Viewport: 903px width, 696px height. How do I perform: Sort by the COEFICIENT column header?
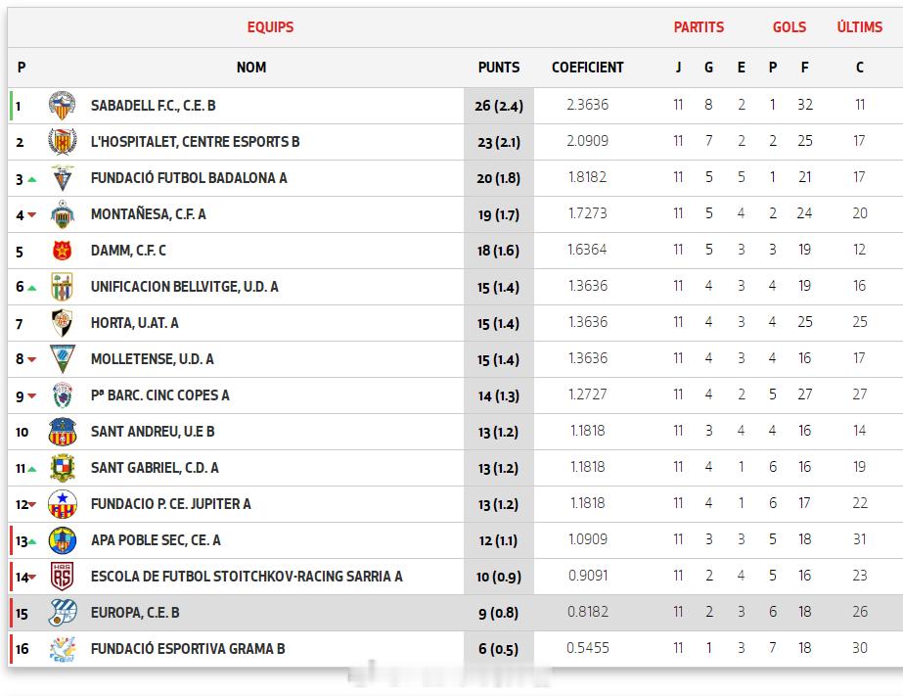587,68
